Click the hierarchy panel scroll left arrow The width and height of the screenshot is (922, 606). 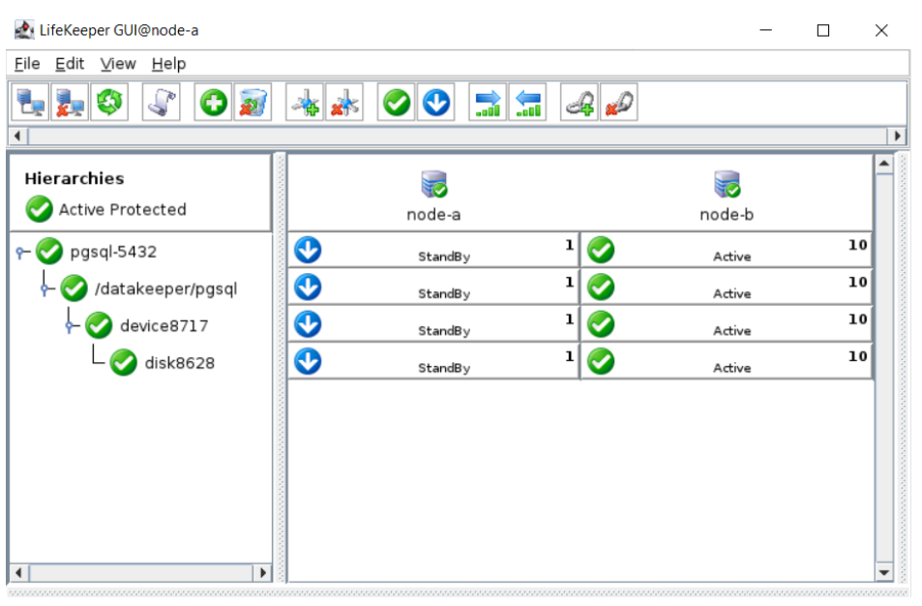[19, 572]
